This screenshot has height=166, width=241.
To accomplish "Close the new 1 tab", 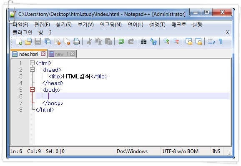I will [72, 54].
